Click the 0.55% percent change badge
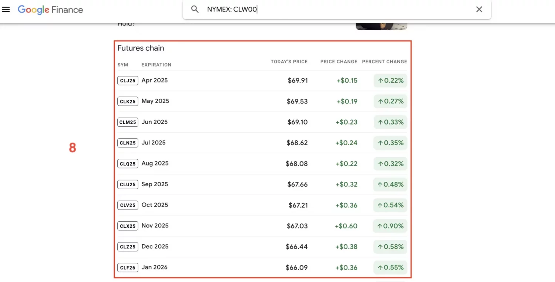Image resolution: width=555 pixels, height=282 pixels. [390, 267]
